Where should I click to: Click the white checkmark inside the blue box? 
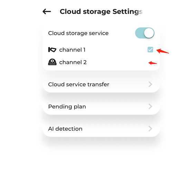pos(150,50)
